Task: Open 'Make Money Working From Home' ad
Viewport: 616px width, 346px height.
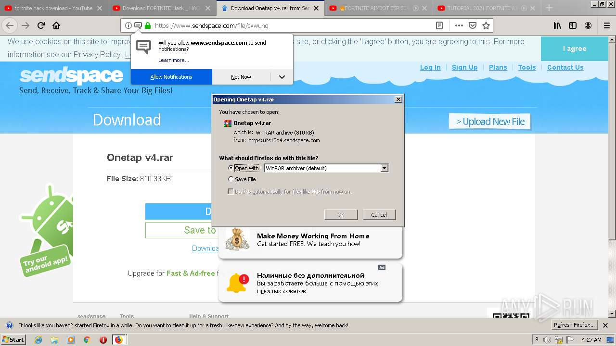Action: point(310,240)
